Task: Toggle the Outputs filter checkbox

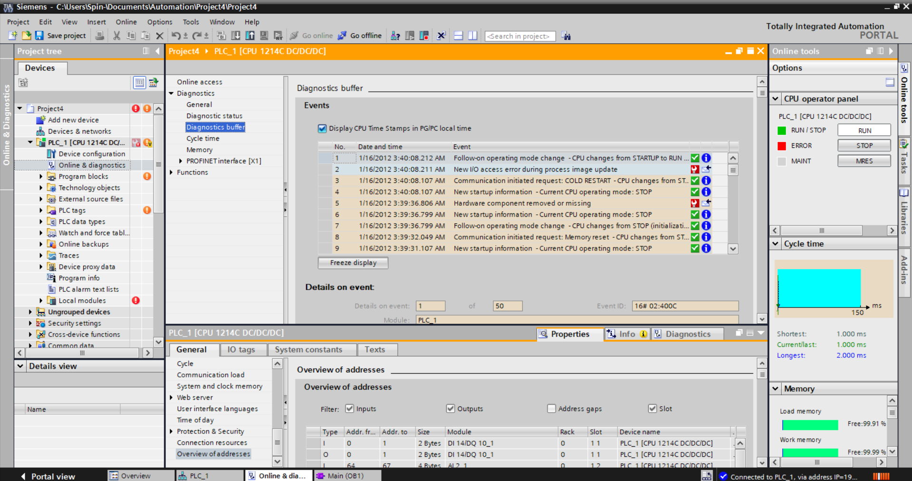Action: pos(450,409)
